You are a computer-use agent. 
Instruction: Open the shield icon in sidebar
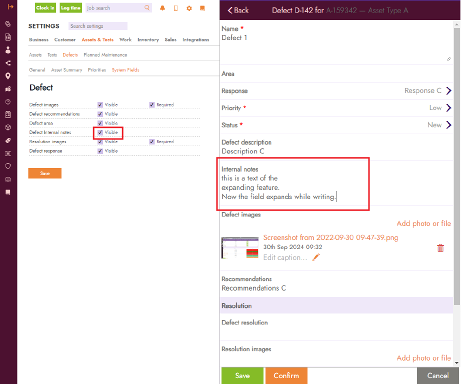click(x=8, y=166)
